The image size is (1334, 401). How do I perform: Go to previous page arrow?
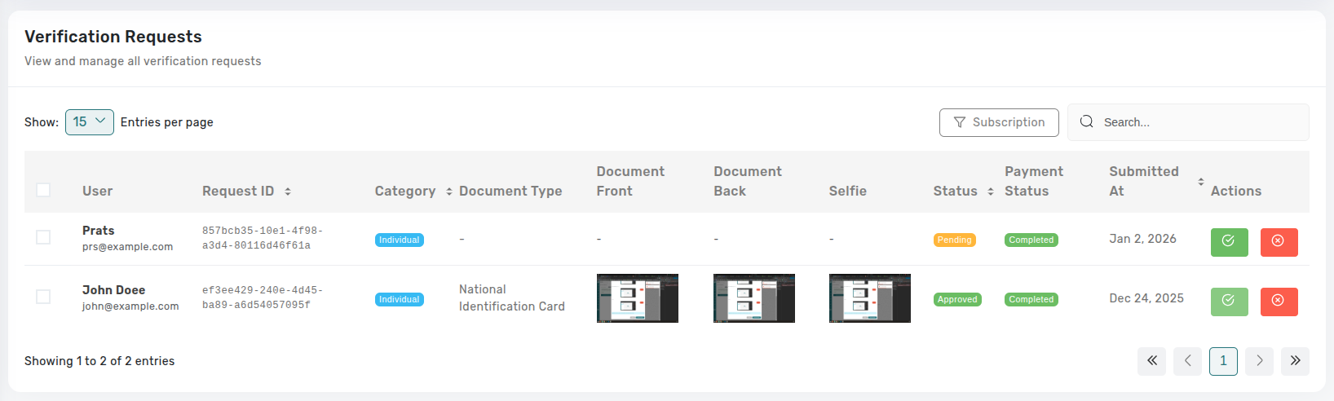point(1187,361)
